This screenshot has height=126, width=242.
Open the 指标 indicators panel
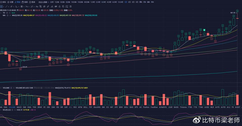coord(3,2)
